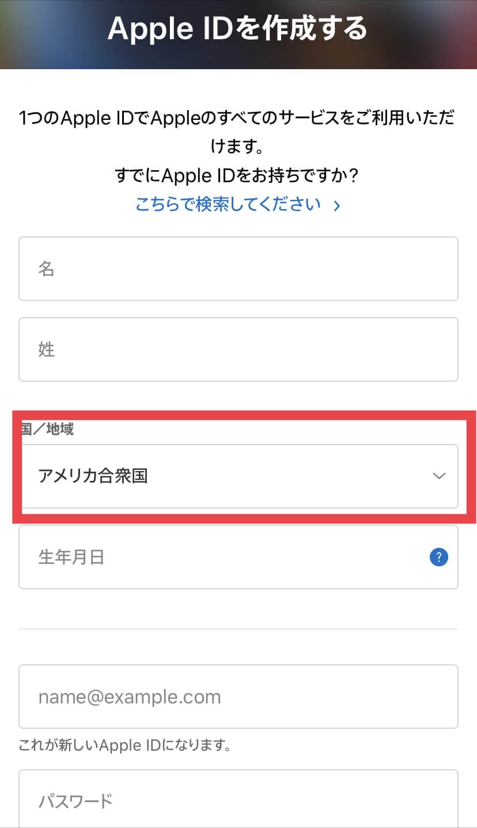Click the arrow beside こちらで検索してください
The image size is (477, 828).
[x=337, y=205]
